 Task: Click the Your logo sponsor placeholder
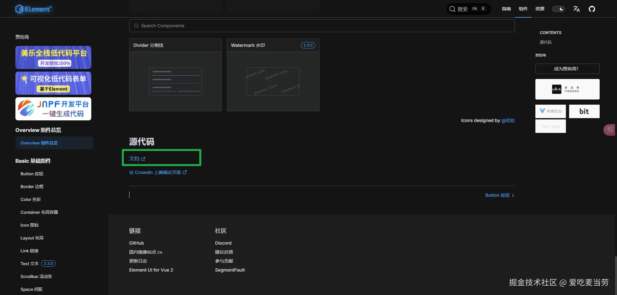(551, 126)
